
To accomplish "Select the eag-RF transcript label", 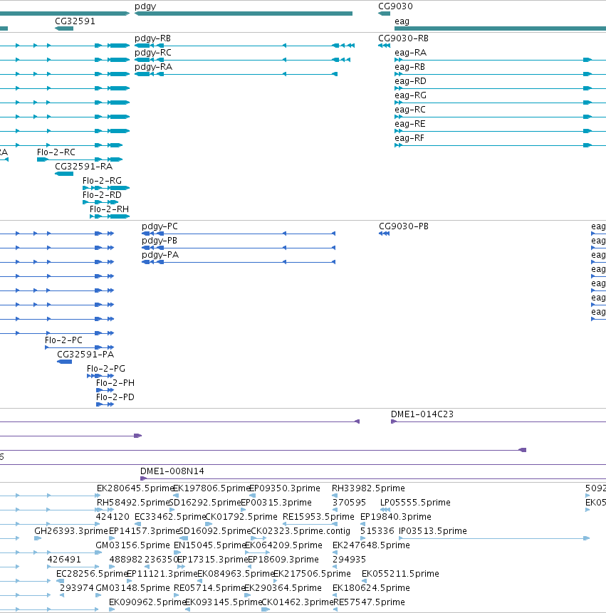I will [x=409, y=138].
